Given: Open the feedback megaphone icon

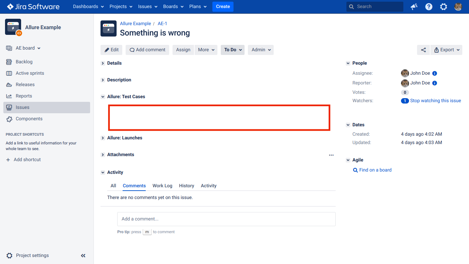Looking at the screenshot, I should tap(414, 7).
